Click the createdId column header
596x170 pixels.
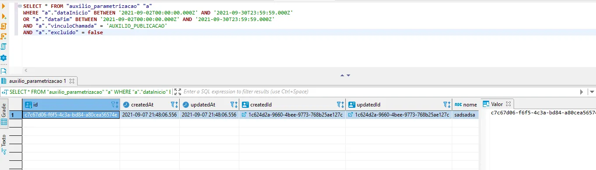pyautogui.click(x=292, y=105)
